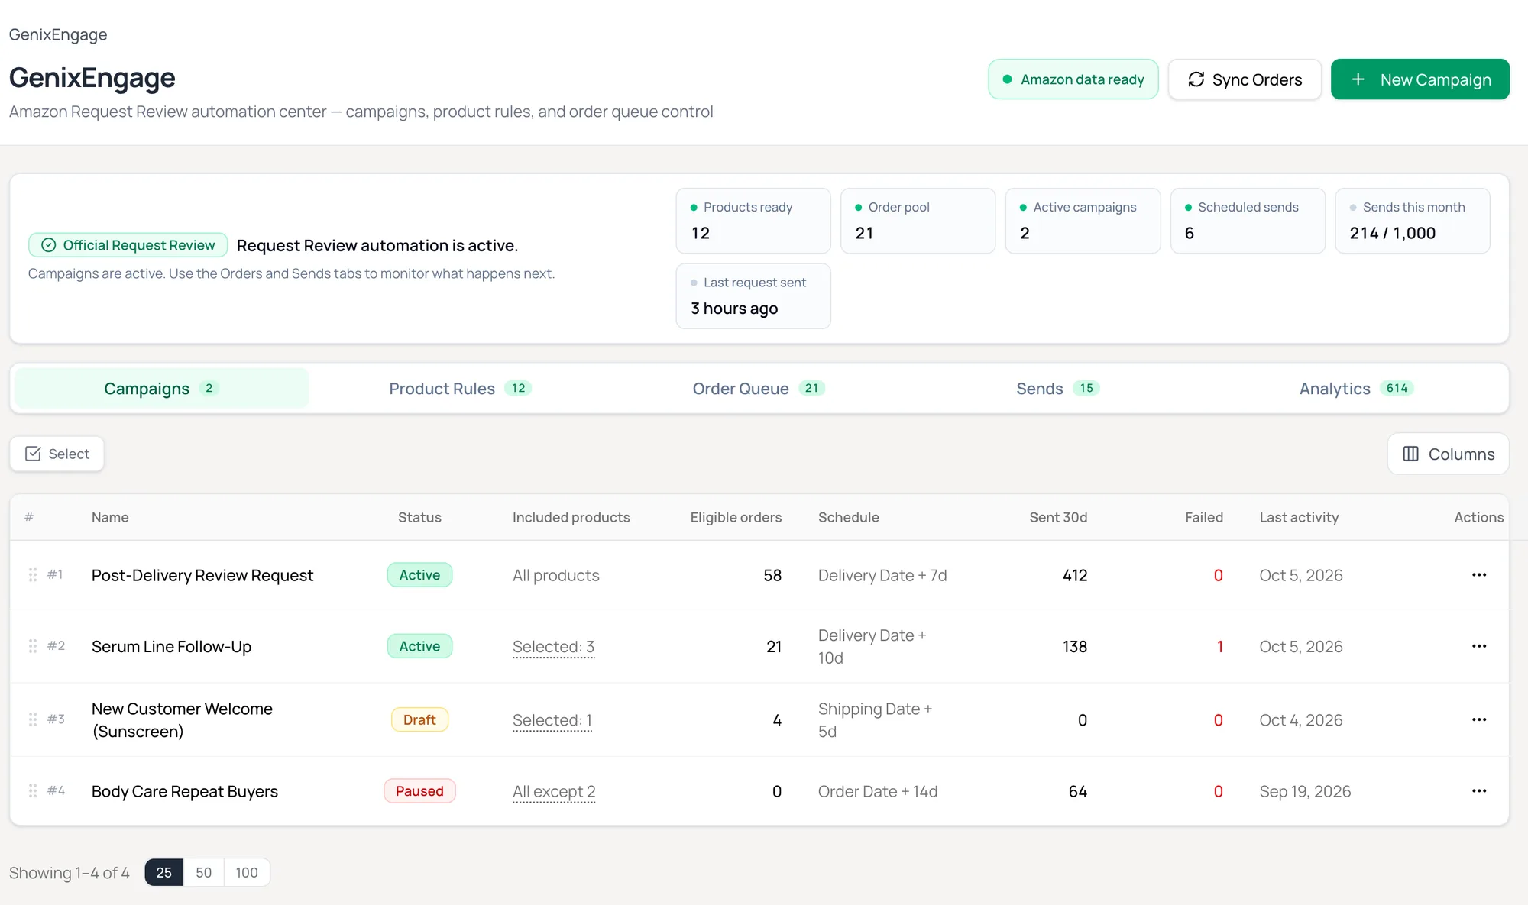Screen dimensions: 1528x905
Task: Grab drag handle of row #3
Action: (33, 719)
